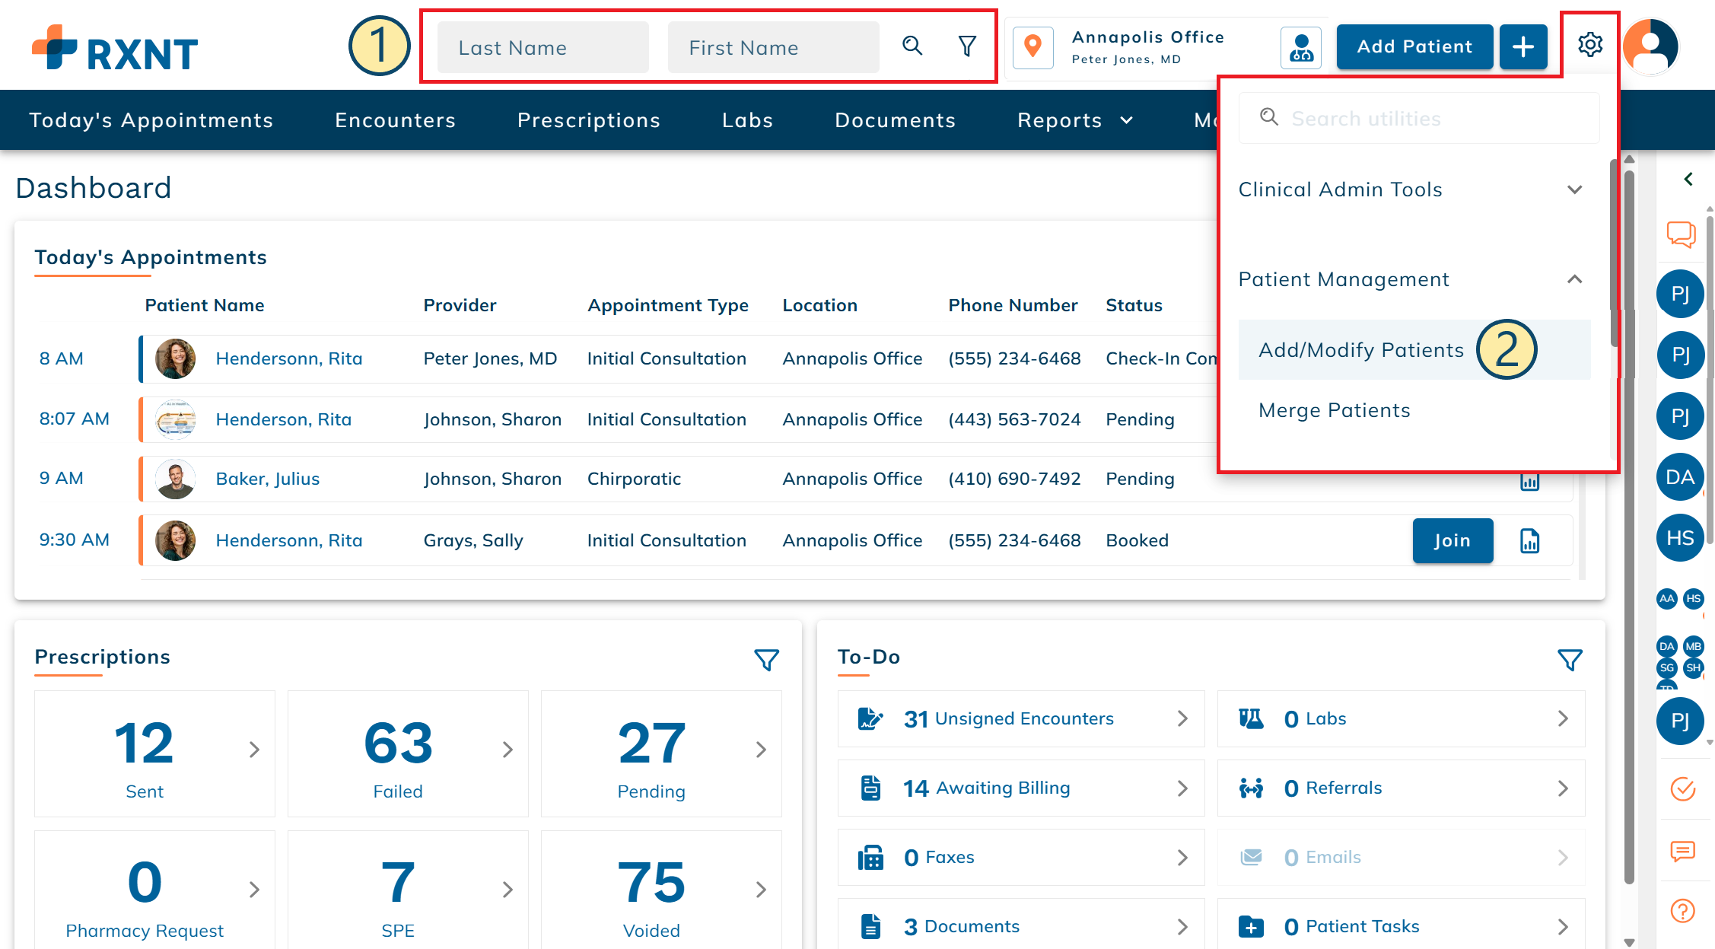Select Annapolis Office location label
Viewport: 1715px width, 949px height.
point(1148,37)
